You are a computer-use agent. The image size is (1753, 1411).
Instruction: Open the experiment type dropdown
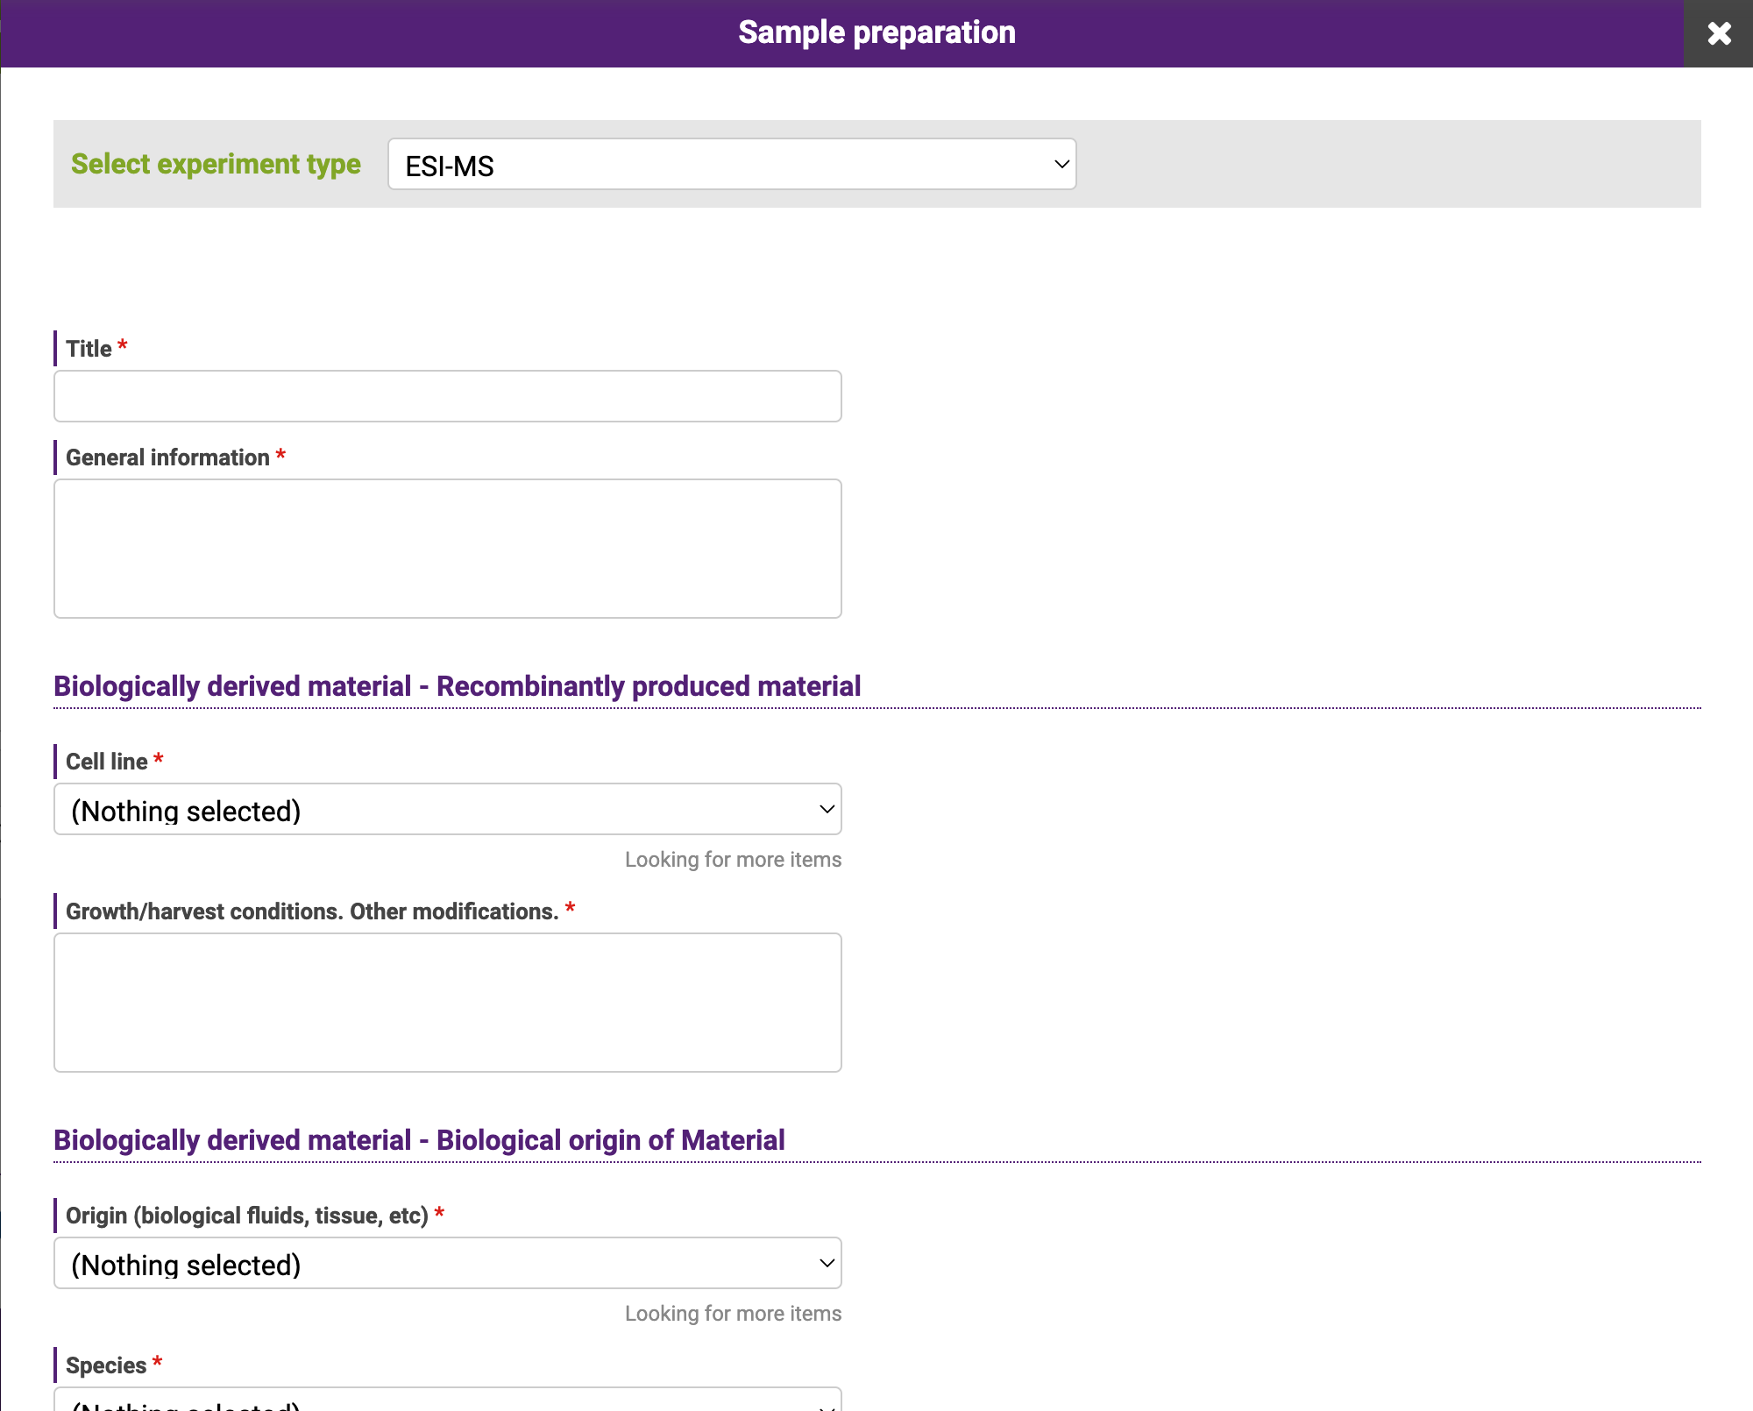731,165
